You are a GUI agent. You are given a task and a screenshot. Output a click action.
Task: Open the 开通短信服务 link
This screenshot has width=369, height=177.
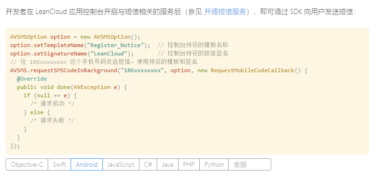coord(225,12)
